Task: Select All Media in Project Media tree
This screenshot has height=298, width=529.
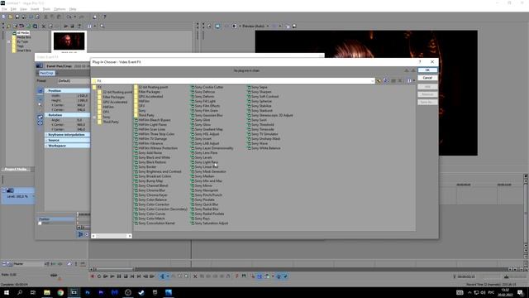Action: click(23, 33)
